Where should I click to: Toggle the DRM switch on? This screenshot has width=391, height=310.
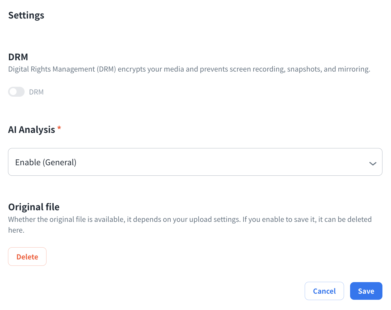16,92
